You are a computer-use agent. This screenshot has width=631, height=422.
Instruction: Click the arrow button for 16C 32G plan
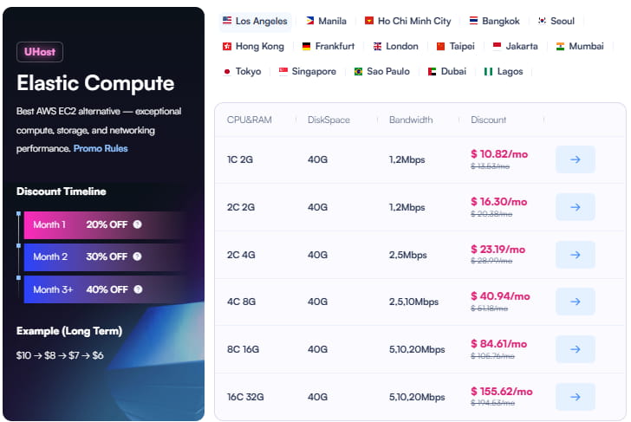575,396
